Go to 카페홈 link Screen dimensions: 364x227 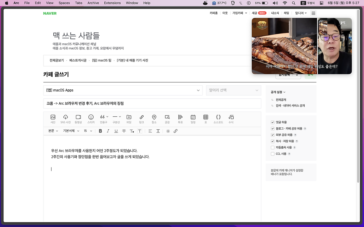[x=214, y=13]
